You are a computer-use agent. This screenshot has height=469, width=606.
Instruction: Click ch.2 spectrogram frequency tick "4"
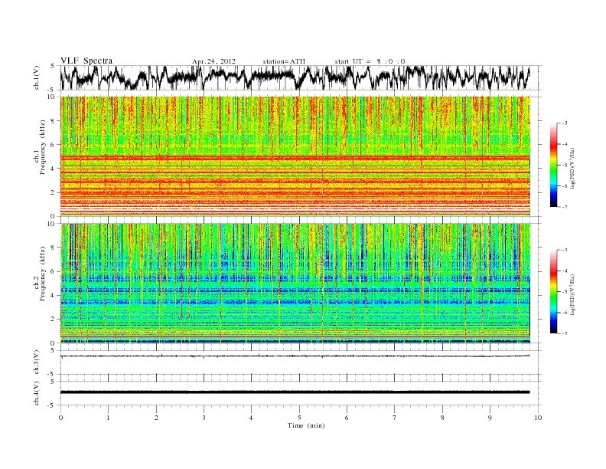pos(54,296)
